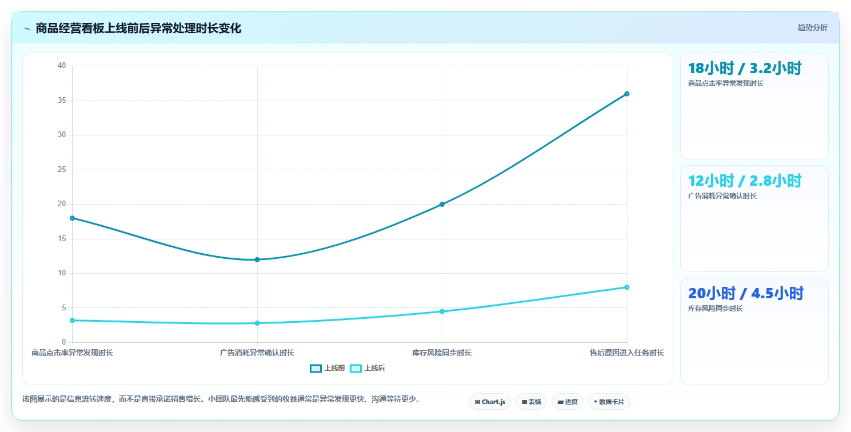The height and width of the screenshot is (432, 851).
Task: Click the 趋势分析 label in header
Action: pos(812,27)
